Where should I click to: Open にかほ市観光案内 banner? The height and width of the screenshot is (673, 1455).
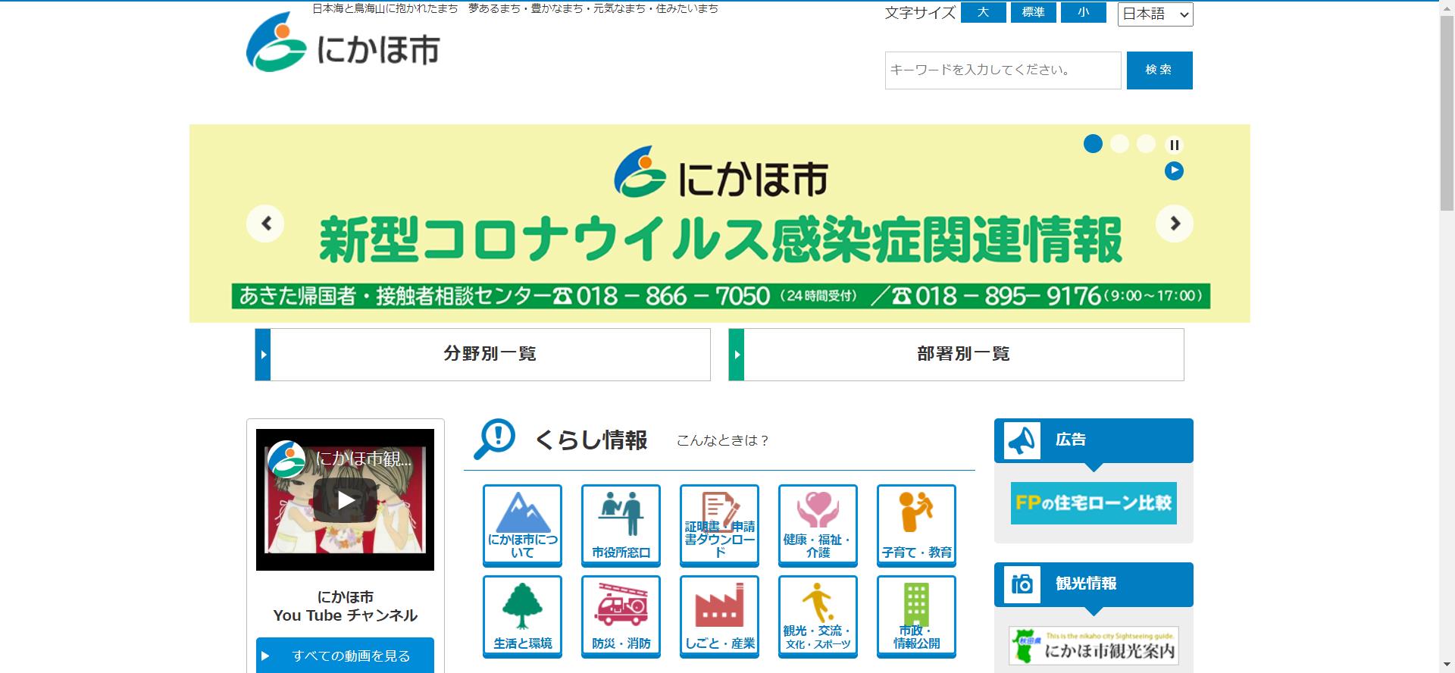[1094, 646]
